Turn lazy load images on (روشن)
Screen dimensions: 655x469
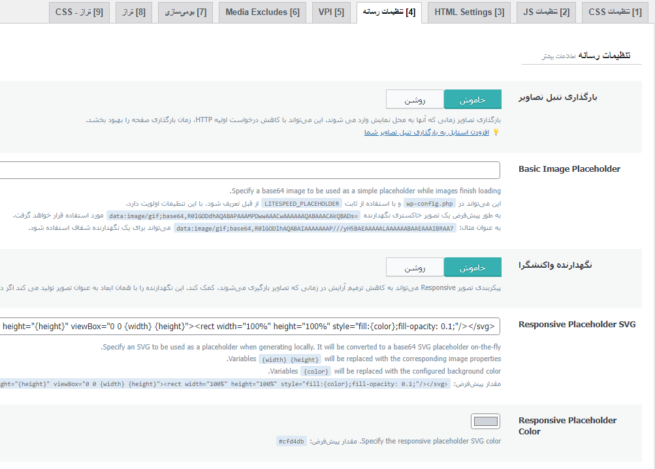click(x=415, y=100)
